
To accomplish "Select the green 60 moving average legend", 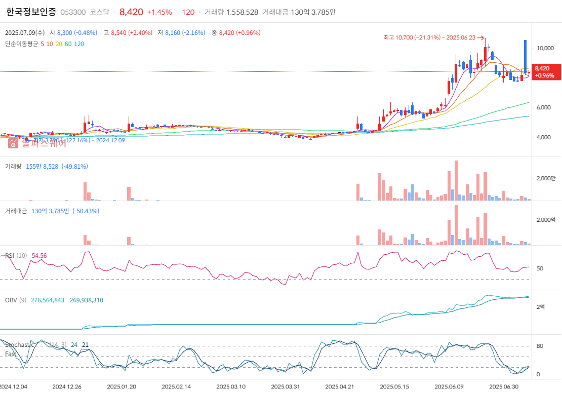I will tap(68, 44).
